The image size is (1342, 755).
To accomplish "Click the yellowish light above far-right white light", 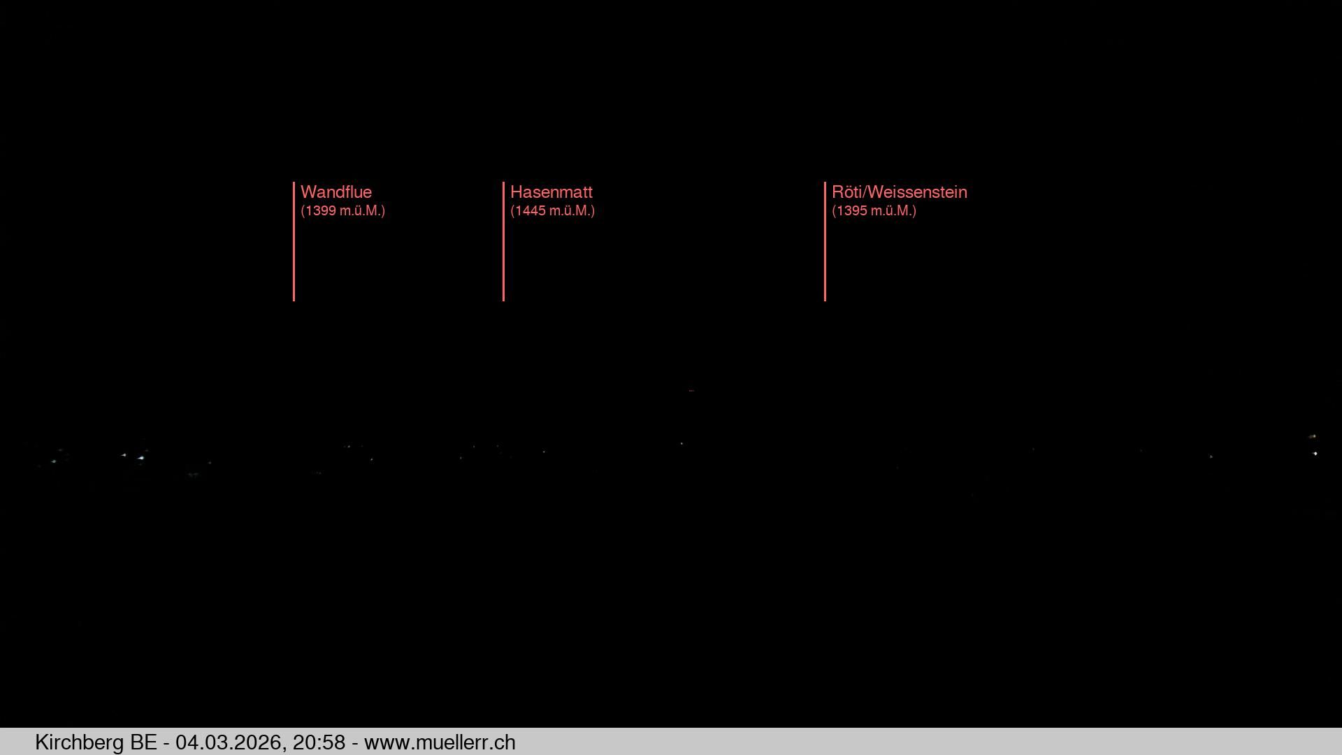I will 1313,436.
